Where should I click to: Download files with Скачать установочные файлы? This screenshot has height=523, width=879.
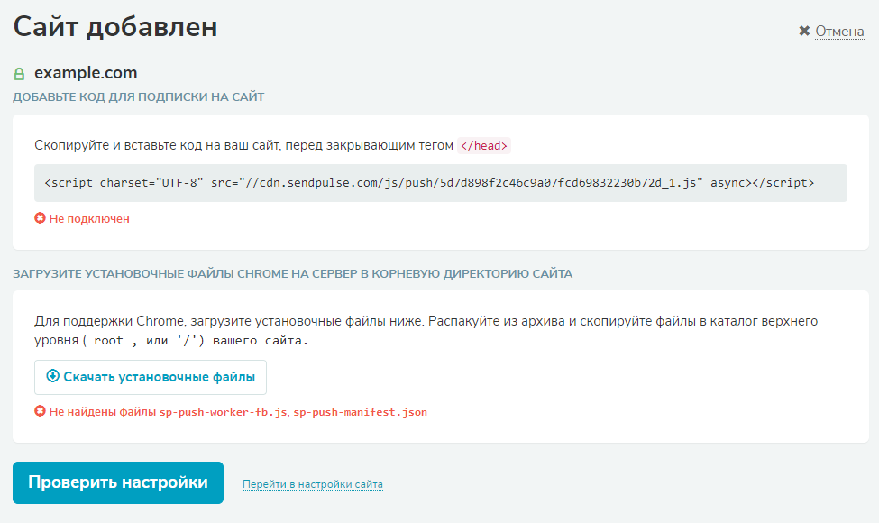[x=151, y=377]
